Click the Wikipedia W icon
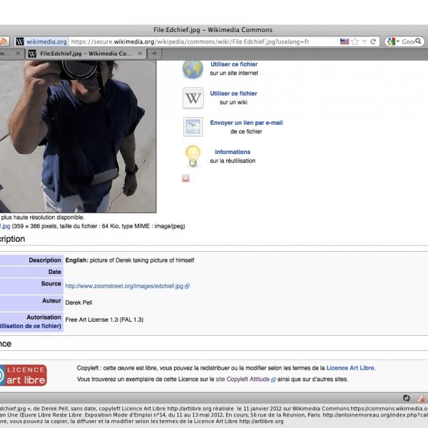This screenshot has height=428, width=428. 193,98
